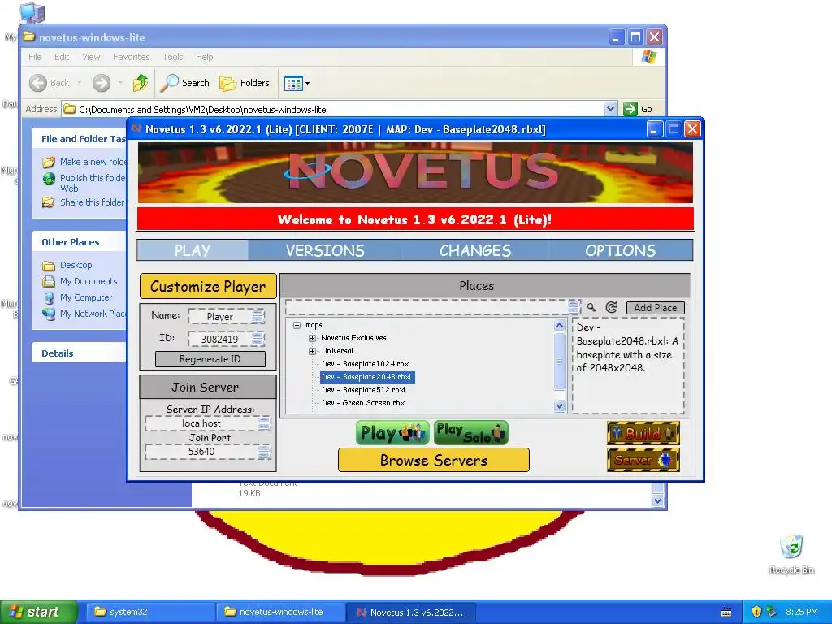Click Publish this folder to Web icon
This screenshot has height=624, width=832.
pyautogui.click(x=49, y=179)
